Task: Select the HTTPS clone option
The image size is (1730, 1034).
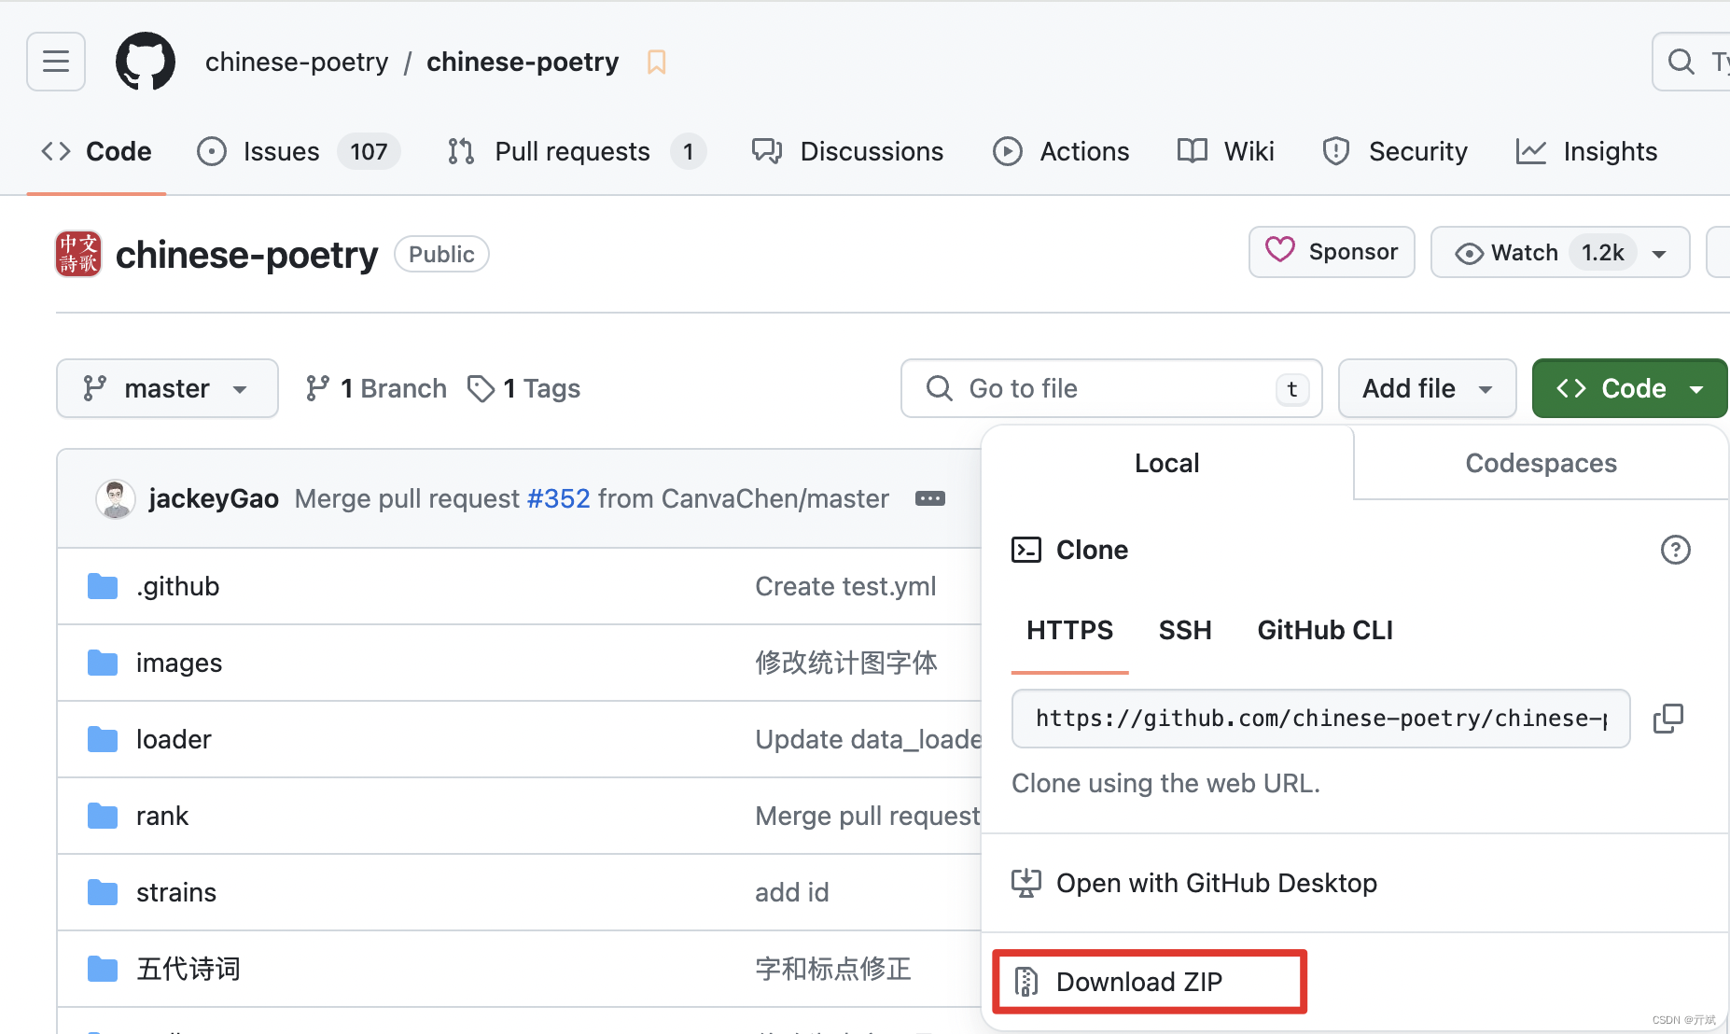Action: (1069, 631)
